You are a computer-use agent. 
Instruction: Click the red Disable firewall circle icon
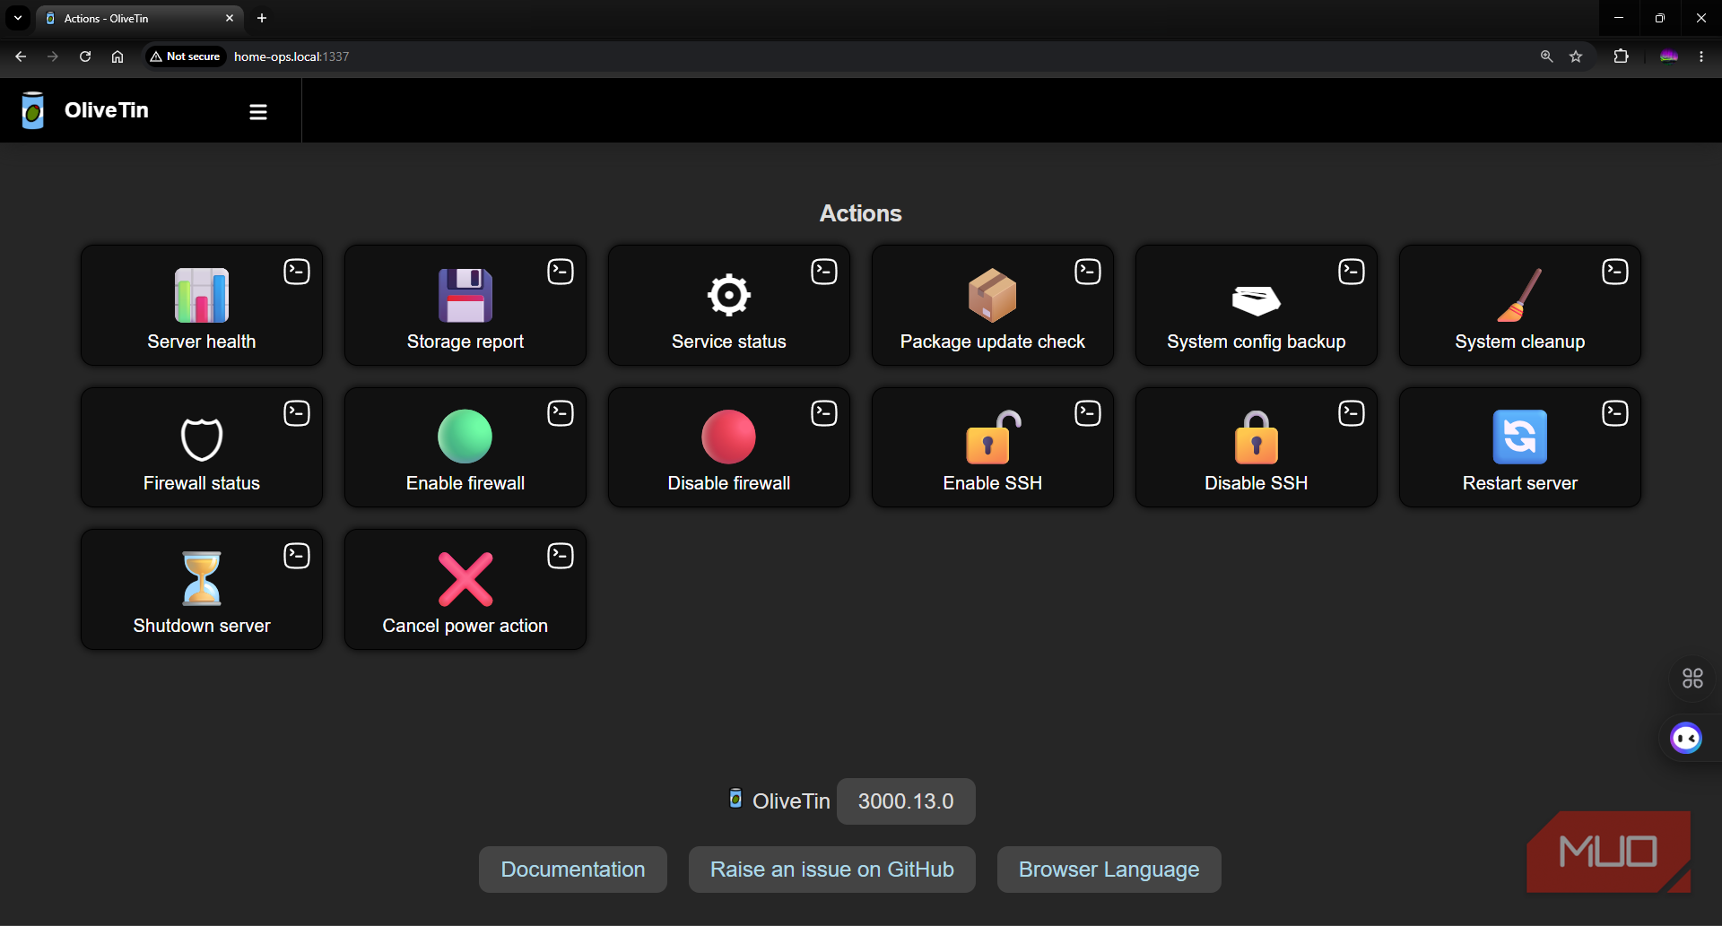click(729, 437)
